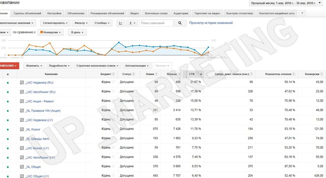The height and width of the screenshot is (178, 326).
Task: Open campaign link _LKC Бизнес (LV)
Action: click(x=37, y=148)
